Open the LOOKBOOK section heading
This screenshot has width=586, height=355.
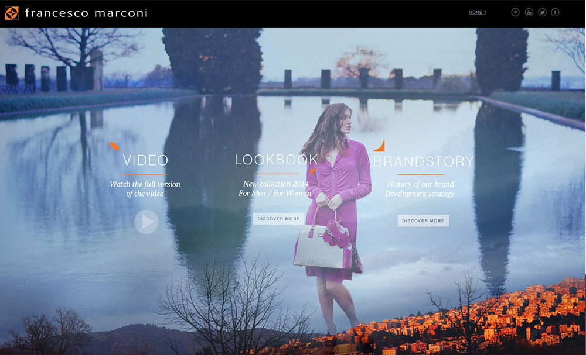click(x=276, y=160)
